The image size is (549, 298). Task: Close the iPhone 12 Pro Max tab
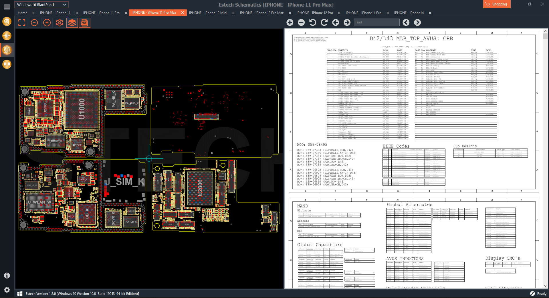290,13
